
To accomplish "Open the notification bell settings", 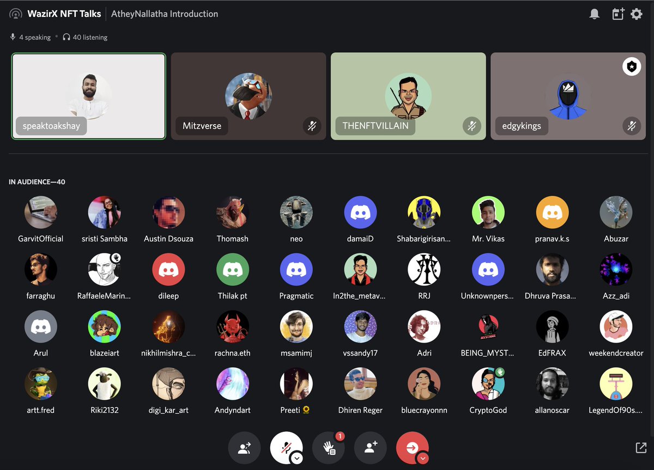I will 595,14.
